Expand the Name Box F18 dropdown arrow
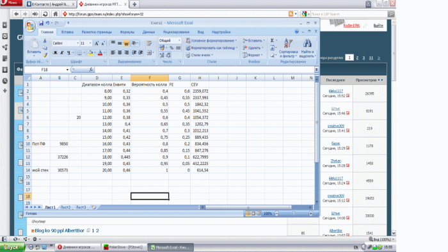The image size is (448, 252). pyautogui.click(x=67, y=70)
